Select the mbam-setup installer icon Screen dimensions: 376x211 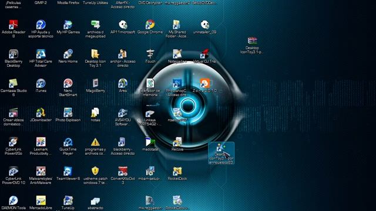coord(150,172)
